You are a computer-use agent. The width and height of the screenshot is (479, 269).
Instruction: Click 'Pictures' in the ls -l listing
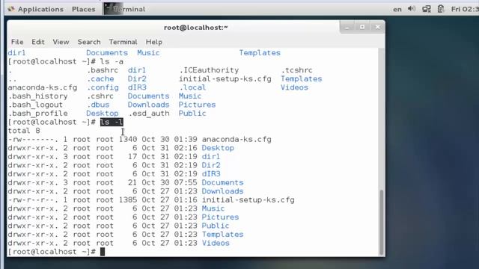point(220,217)
